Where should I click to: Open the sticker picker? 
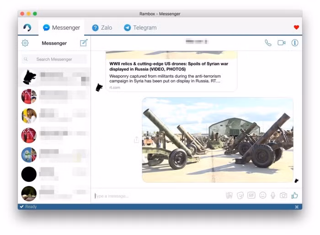pos(240,195)
